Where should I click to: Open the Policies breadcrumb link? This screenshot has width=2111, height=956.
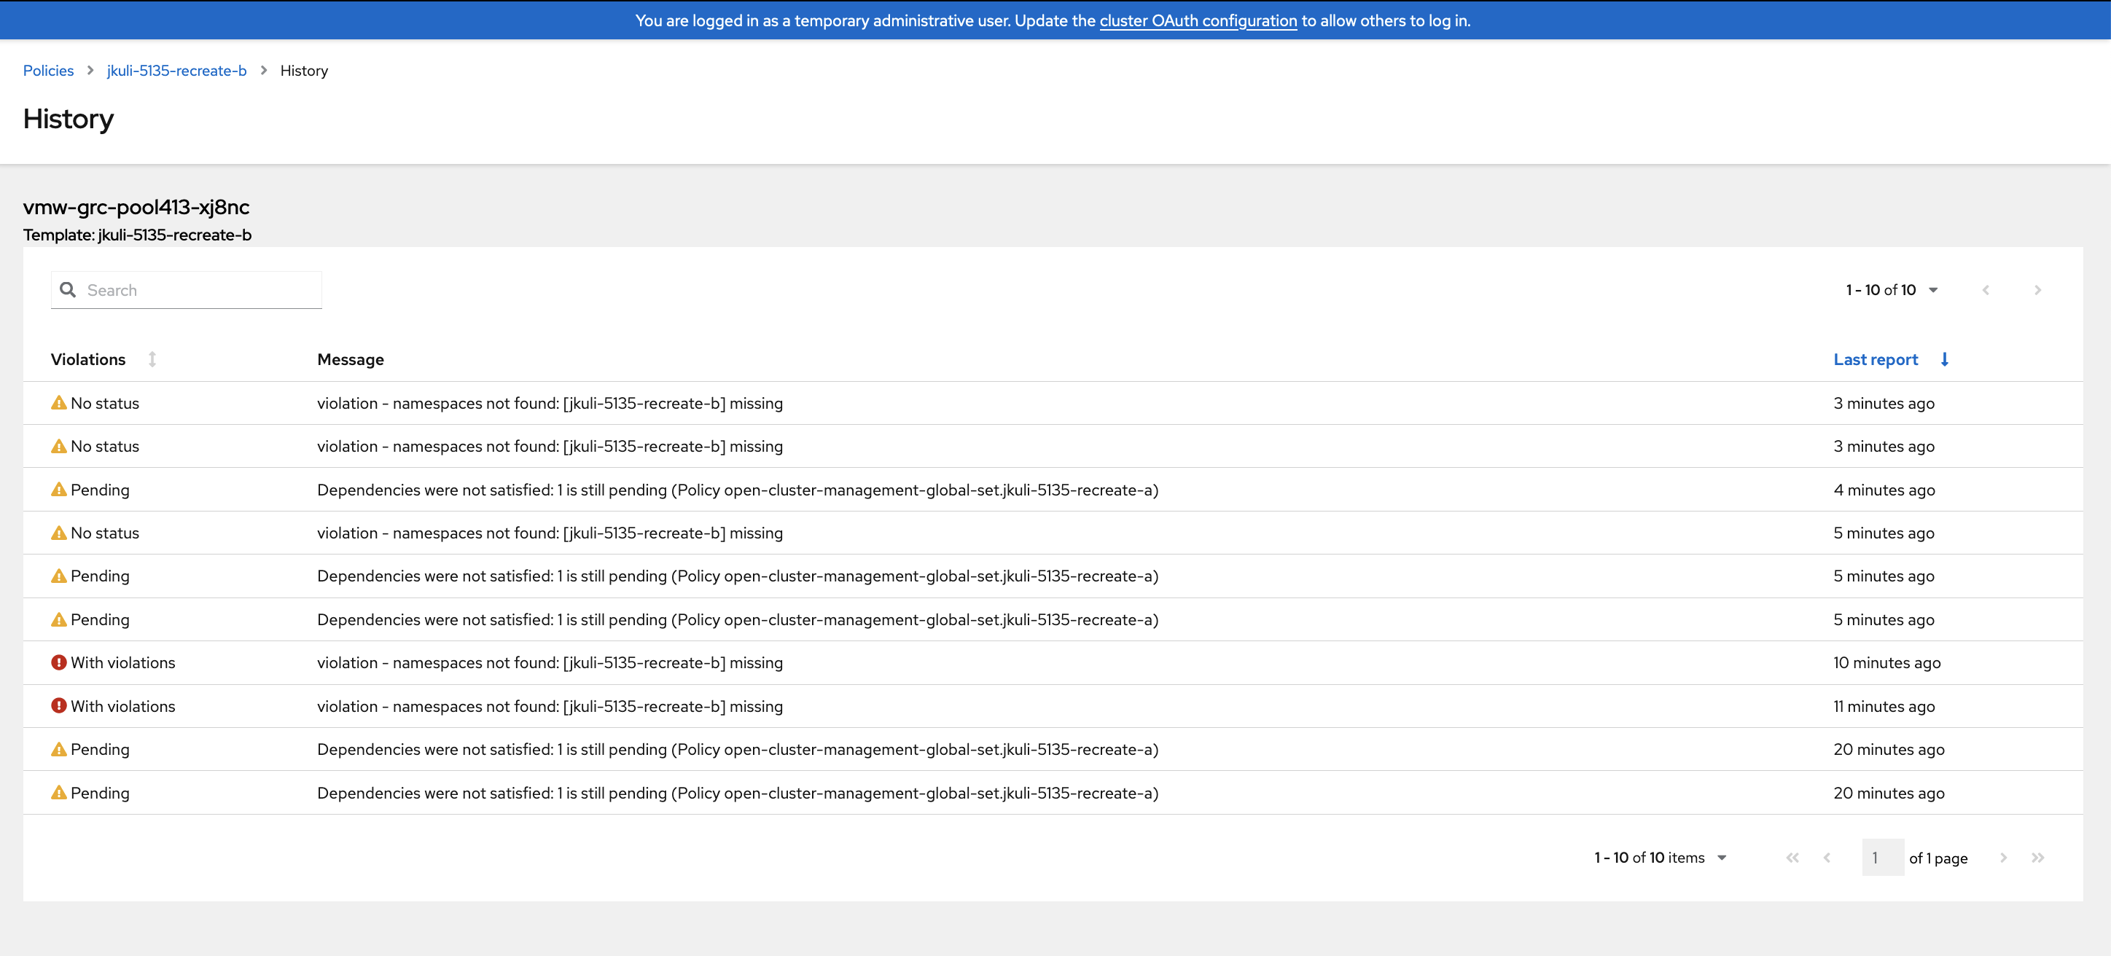(x=48, y=71)
